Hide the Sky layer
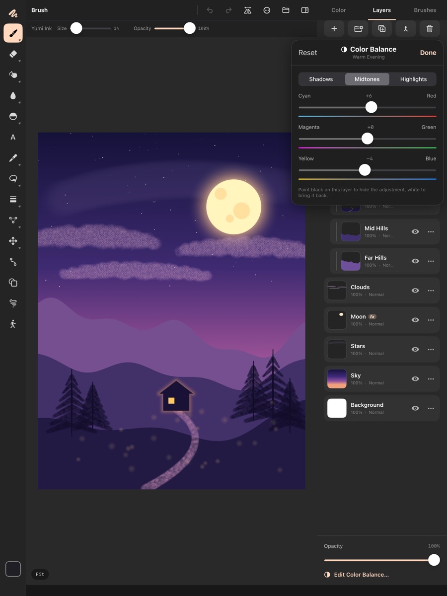The image size is (447, 596). coord(415,378)
